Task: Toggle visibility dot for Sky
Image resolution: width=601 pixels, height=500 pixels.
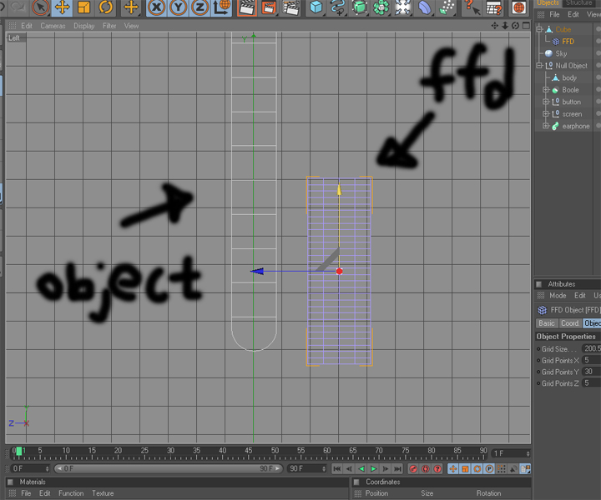Action: tap(598, 53)
